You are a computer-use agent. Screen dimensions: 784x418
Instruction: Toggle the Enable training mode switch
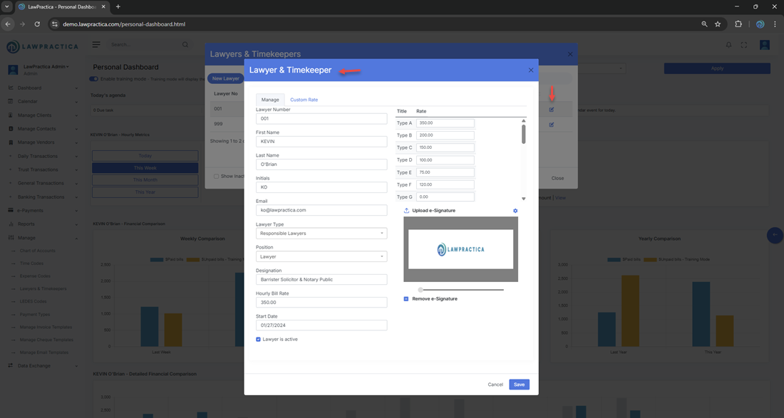click(x=94, y=79)
